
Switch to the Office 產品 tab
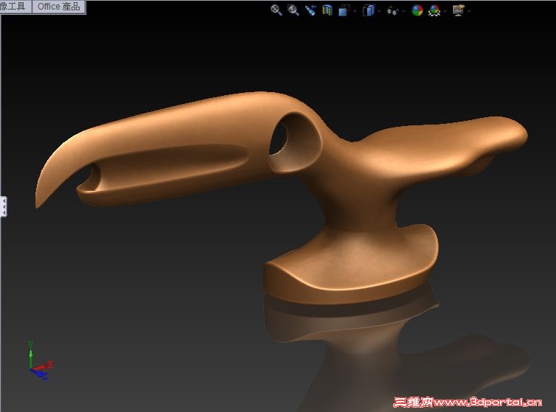click(58, 7)
